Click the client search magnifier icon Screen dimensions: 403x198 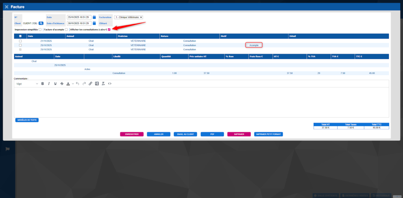coord(41,24)
